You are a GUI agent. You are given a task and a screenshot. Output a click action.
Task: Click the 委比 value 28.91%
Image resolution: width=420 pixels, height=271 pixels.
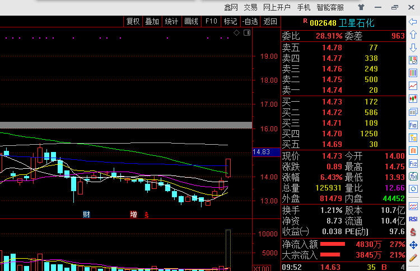coord(329,36)
